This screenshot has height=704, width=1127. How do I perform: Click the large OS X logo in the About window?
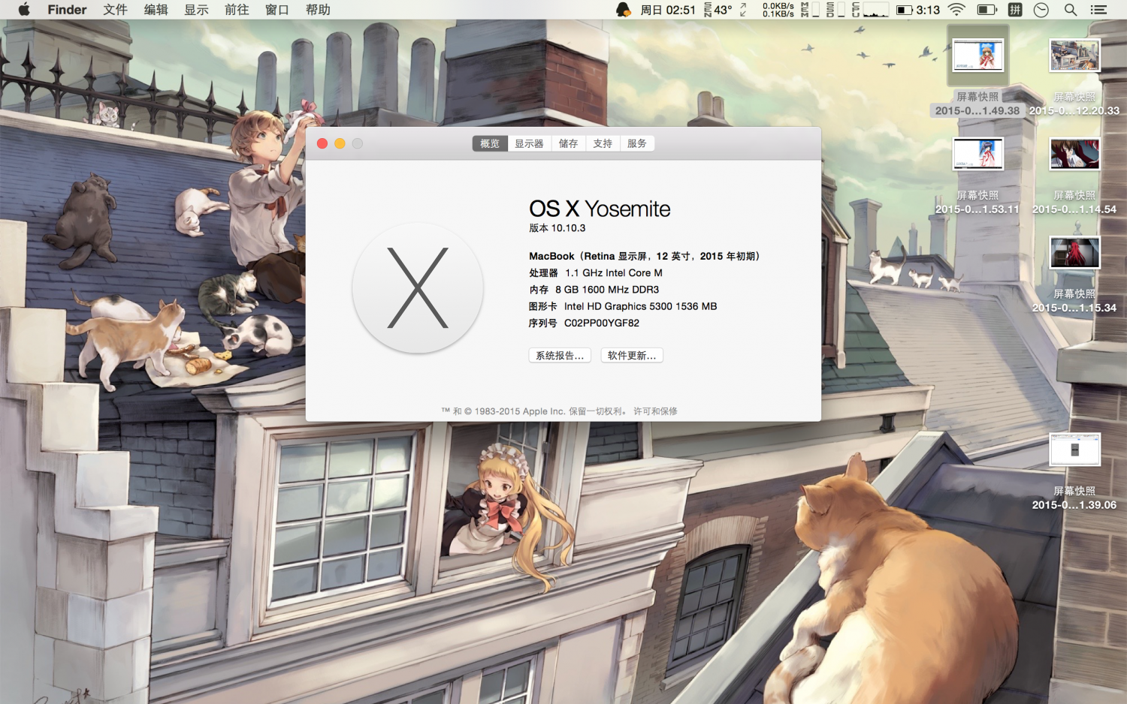click(x=418, y=288)
